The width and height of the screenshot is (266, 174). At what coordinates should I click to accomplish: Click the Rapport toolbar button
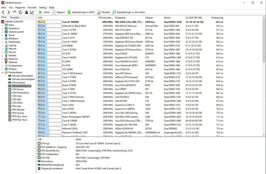tap(58, 12)
